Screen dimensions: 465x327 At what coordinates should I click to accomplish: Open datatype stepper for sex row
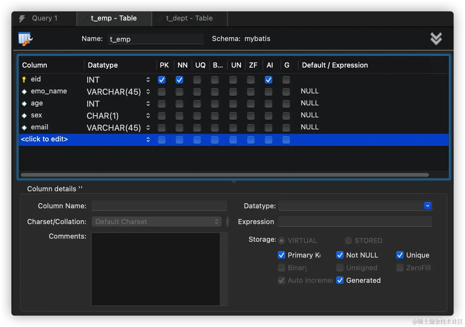tap(148, 116)
